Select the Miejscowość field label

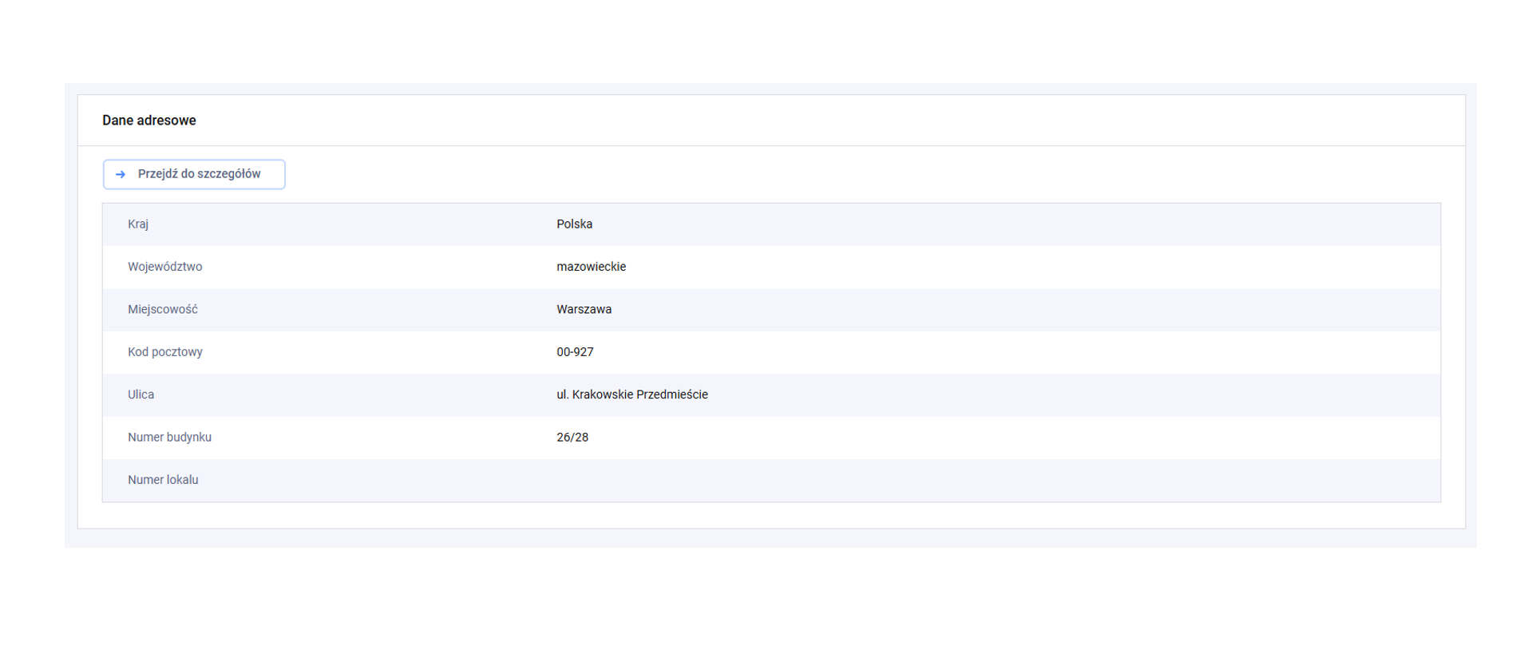pyautogui.click(x=162, y=310)
